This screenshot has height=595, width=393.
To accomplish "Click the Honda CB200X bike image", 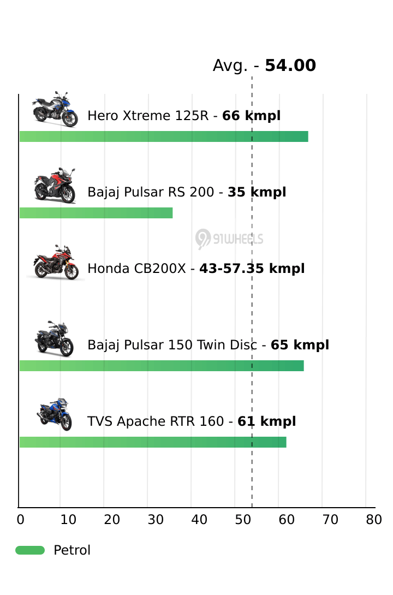I will (55, 263).
